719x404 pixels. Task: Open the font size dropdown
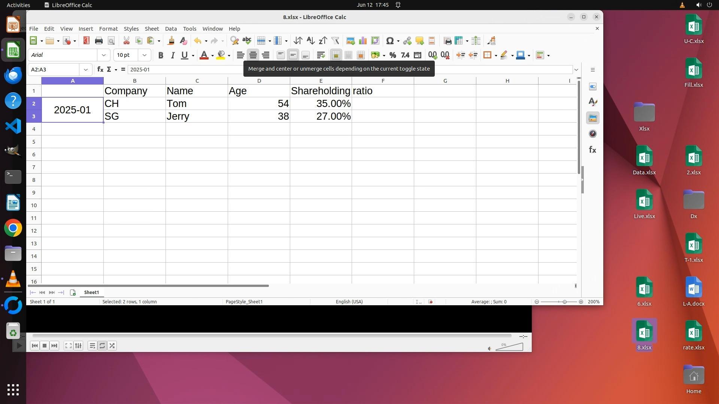click(145, 55)
